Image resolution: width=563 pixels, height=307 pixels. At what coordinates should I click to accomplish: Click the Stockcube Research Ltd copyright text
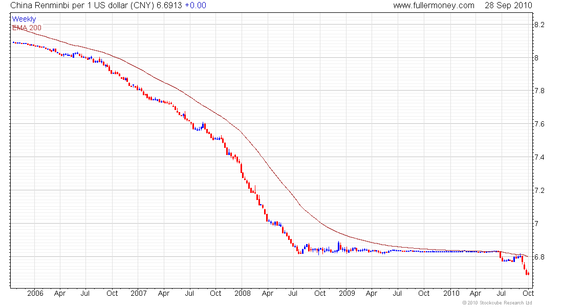click(x=497, y=303)
